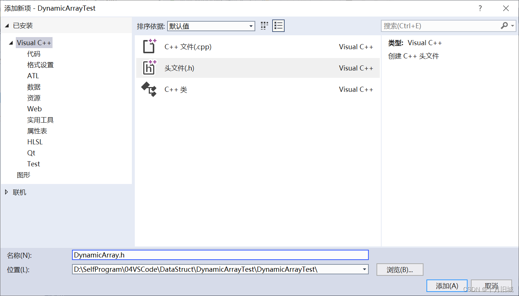Open the 排序依据 sort dropdown
The height and width of the screenshot is (296, 519).
[211, 26]
